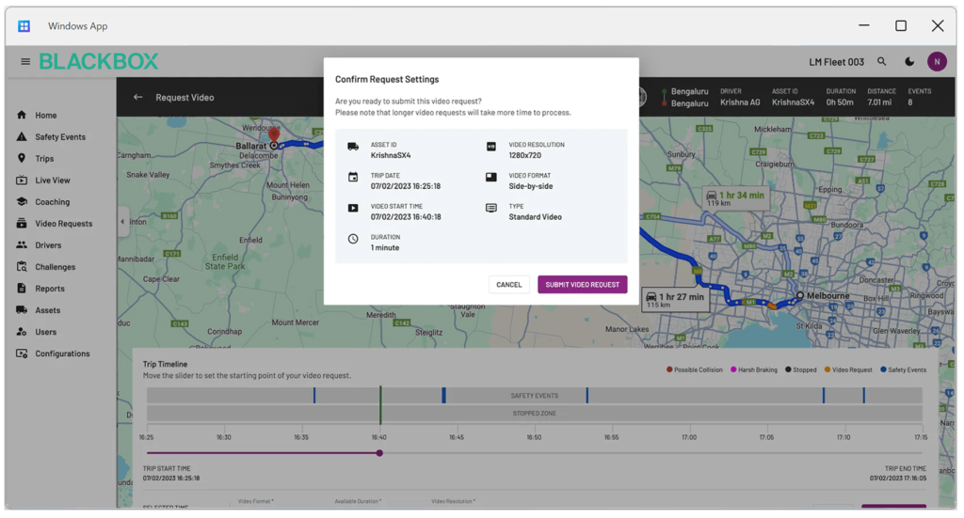Viewport: 964px width, 518px height.
Task: Click the Assets truck icon in sidebar
Action: coord(22,309)
